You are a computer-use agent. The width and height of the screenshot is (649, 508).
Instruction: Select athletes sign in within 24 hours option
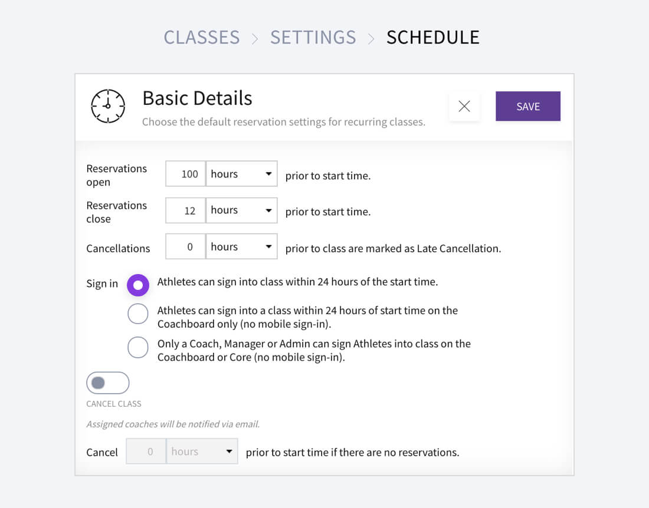point(138,285)
